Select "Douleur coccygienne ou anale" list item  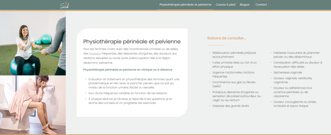[x=295, y=104]
